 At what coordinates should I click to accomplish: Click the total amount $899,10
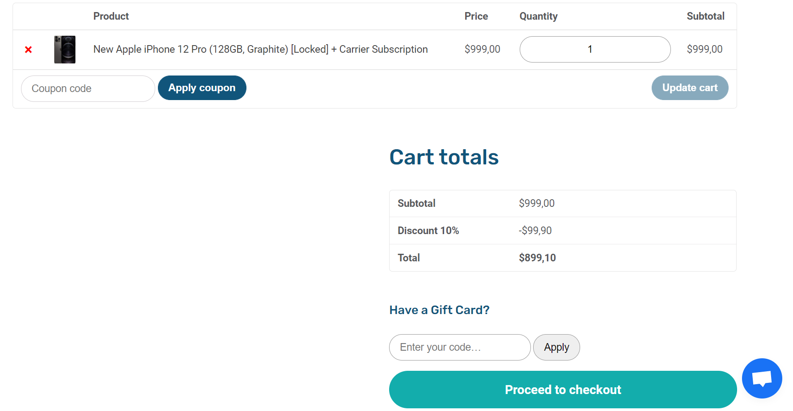tap(537, 258)
